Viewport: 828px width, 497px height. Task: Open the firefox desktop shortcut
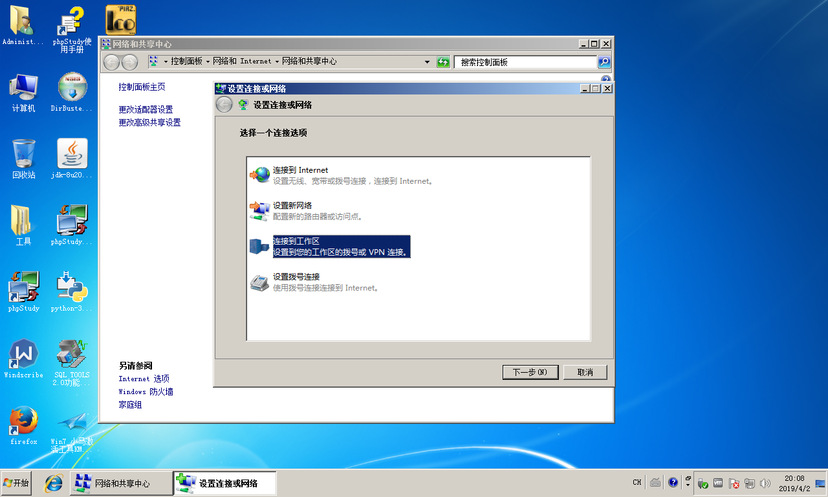(23, 421)
